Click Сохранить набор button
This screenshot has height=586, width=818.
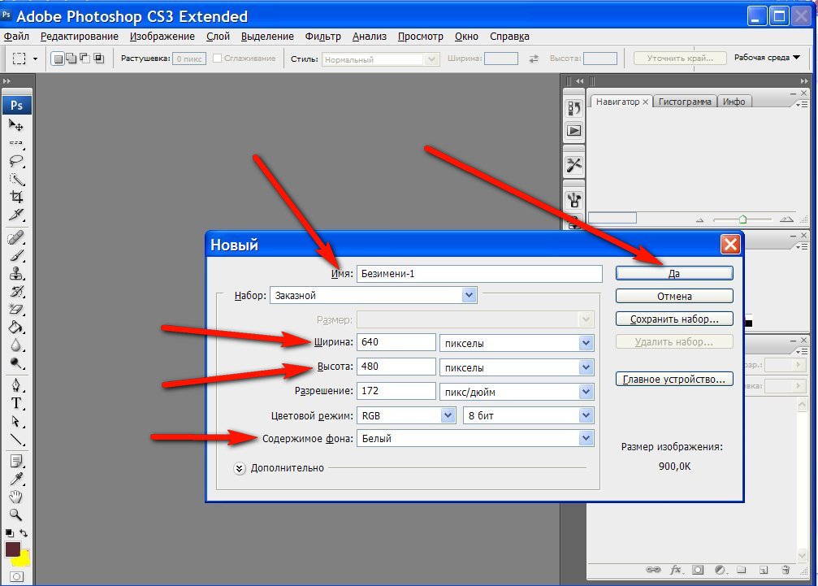[674, 319]
